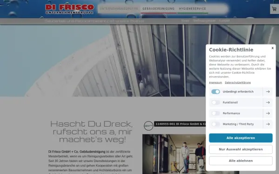The height and width of the screenshot is (174, 279).
Task: Click the round video channel avatar icon
Action: coord(148,126)
